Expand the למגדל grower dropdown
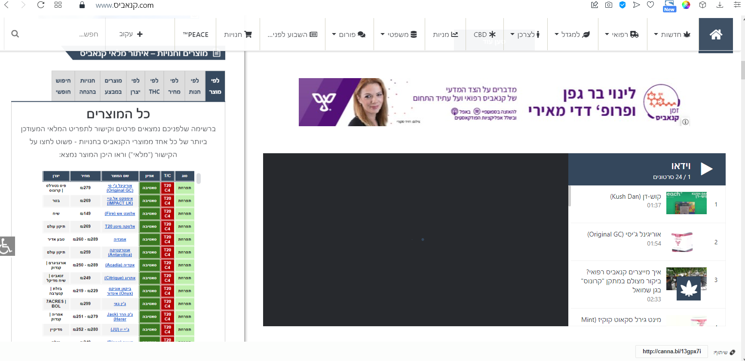Image resolution: width=745 pixels, height=361 pixels. [x=572, y=34]
